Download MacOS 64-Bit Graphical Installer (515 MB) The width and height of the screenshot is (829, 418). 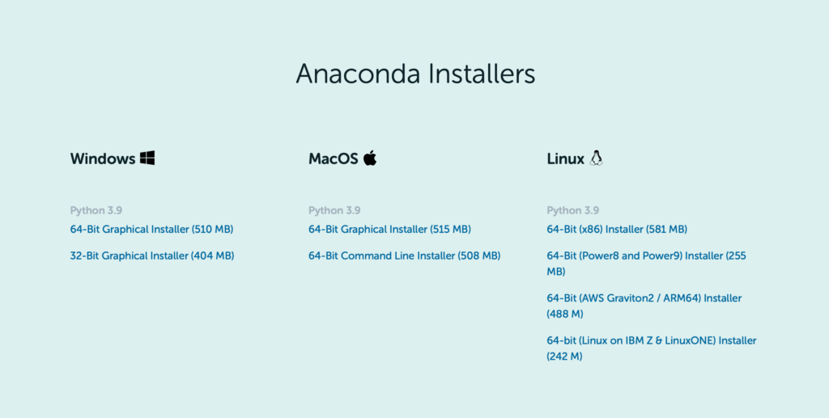click(389, 229)
